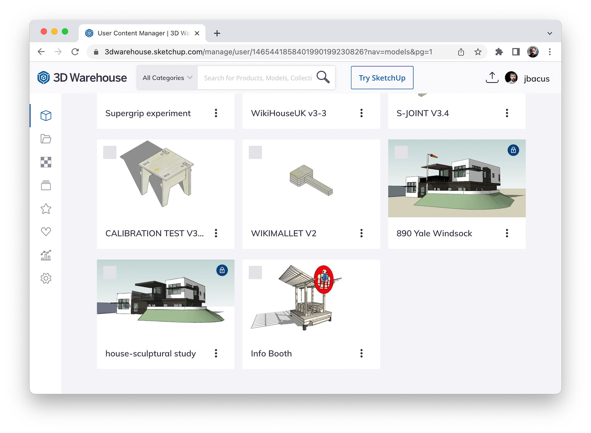Open the Materials checkerboard icon in sidebar
This screenshot has width=591, height=433.
click(46, 162)
